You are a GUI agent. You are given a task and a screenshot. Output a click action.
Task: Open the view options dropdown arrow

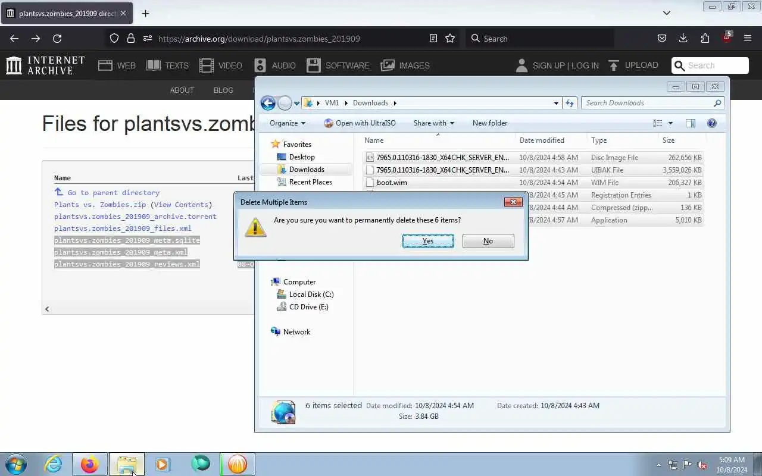pos(670,123)
